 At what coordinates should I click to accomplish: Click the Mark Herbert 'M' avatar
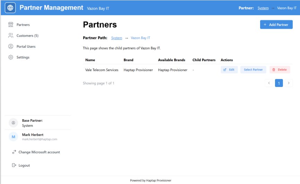coord(13,137)
